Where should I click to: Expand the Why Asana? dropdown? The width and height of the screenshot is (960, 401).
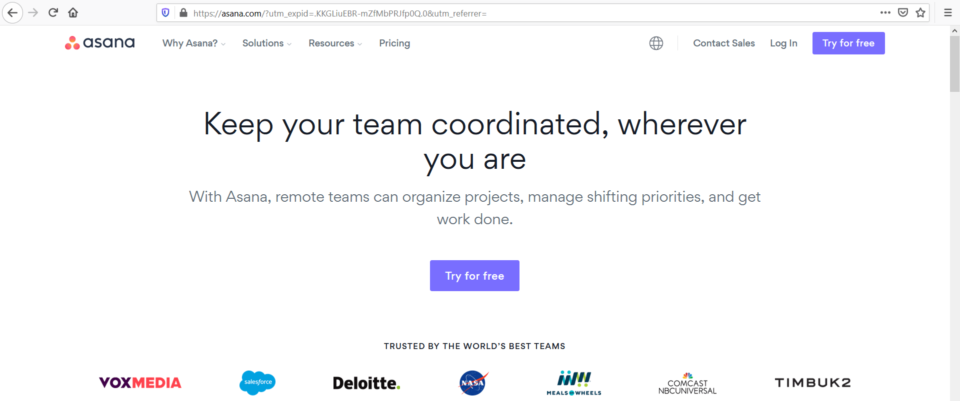(x=193, y=43)
